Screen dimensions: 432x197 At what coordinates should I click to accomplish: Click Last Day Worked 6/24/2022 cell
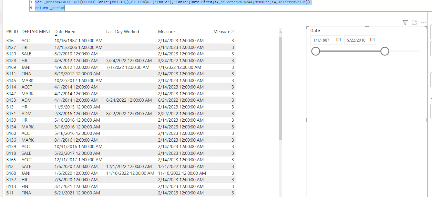(x=129, y=100)
